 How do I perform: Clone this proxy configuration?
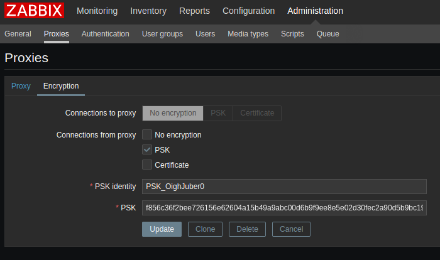[x=205, y=229]
